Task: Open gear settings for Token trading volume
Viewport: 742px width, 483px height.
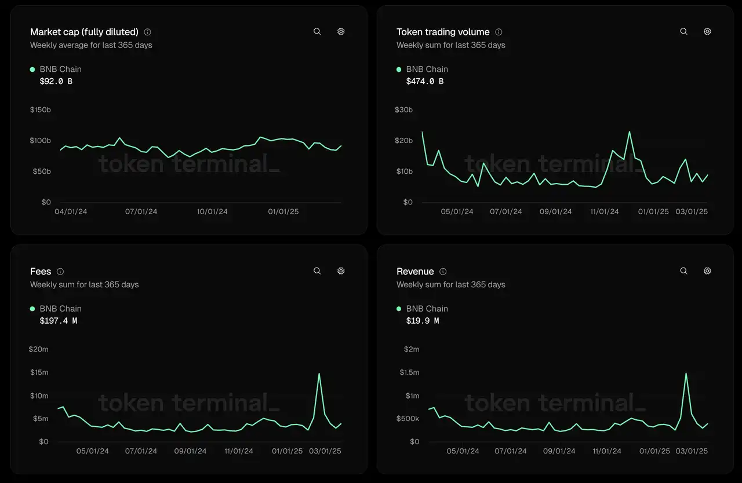Action: pos(707,32)
